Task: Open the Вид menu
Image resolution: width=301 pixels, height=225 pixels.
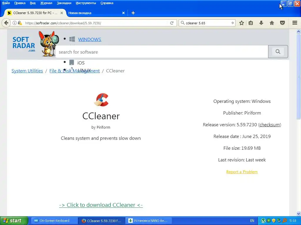Action: (x=33, y=3)
